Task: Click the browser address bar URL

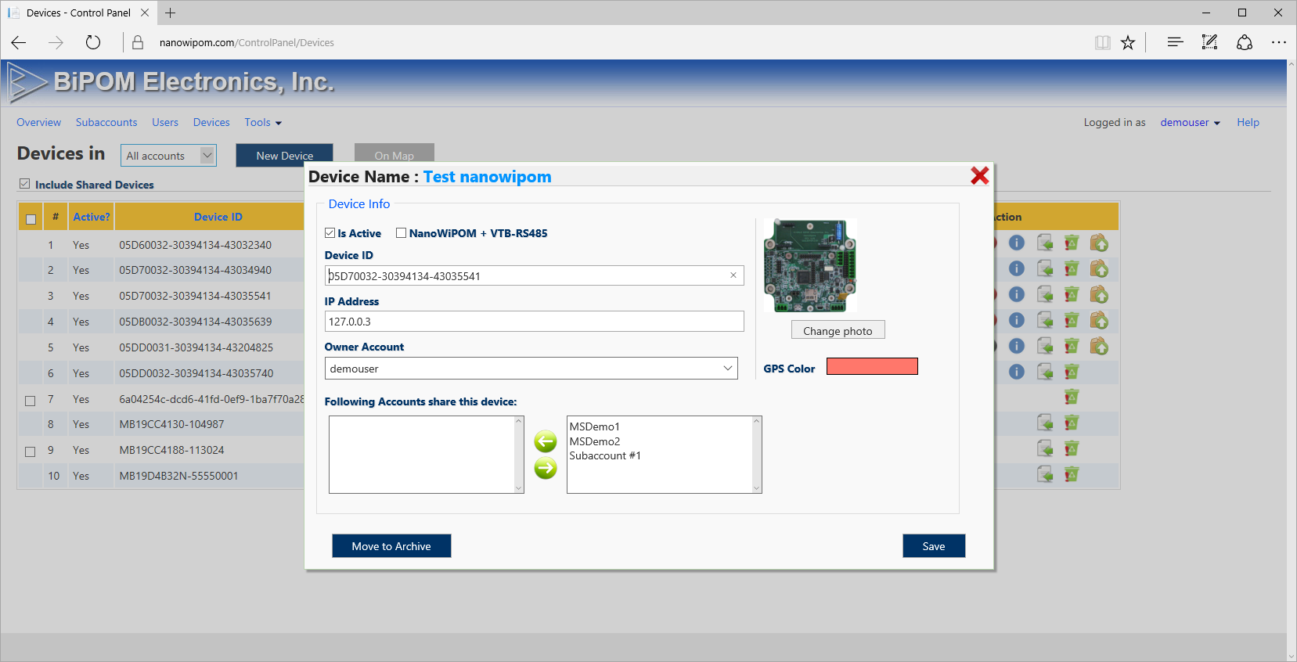Action: pyautogui.click(x=247, y=42)
